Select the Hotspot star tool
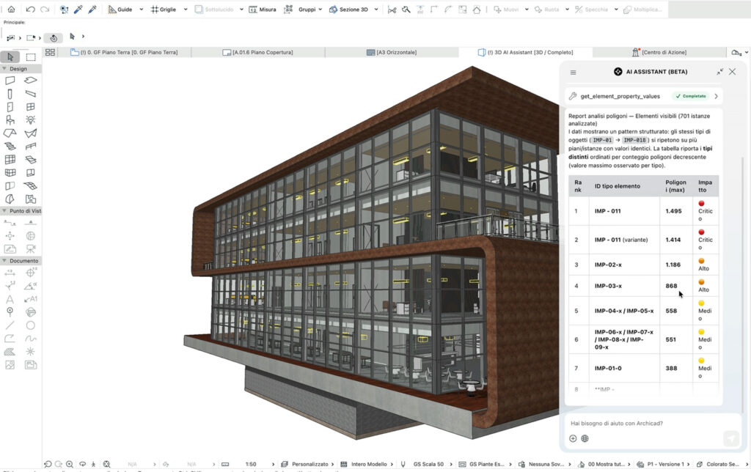751x472 pixels. coord(31,351)
